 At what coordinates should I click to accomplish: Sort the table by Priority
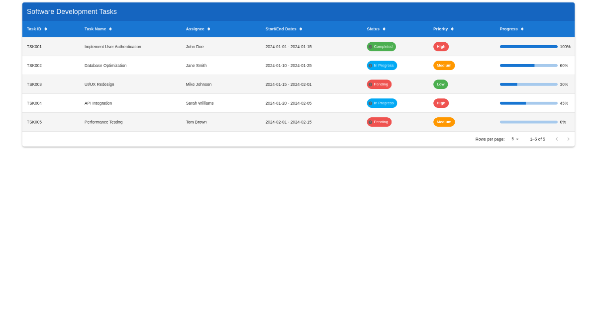(x=453, y=29)
